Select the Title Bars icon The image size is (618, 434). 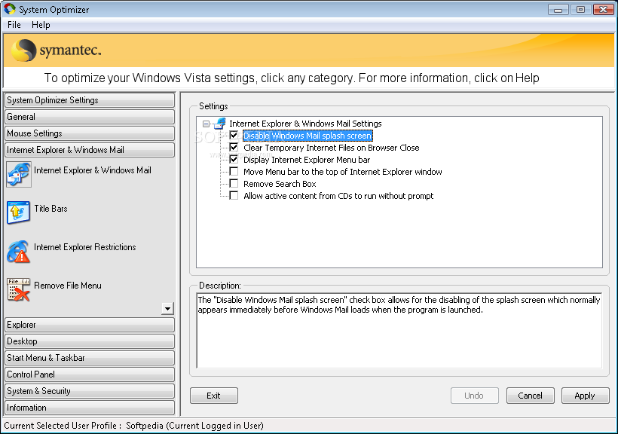[x=19, y=212]
